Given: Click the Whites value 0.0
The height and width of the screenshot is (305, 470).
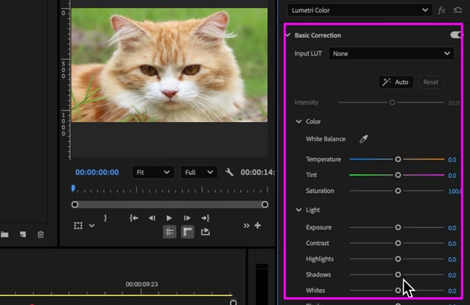Looking at the screenshot, I should coord(452,291).
